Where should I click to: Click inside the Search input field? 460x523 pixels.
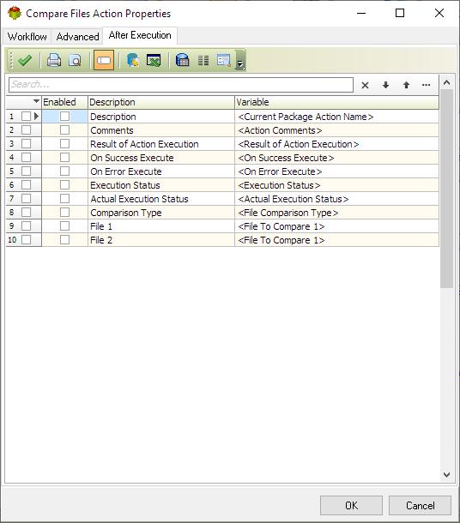181,85
